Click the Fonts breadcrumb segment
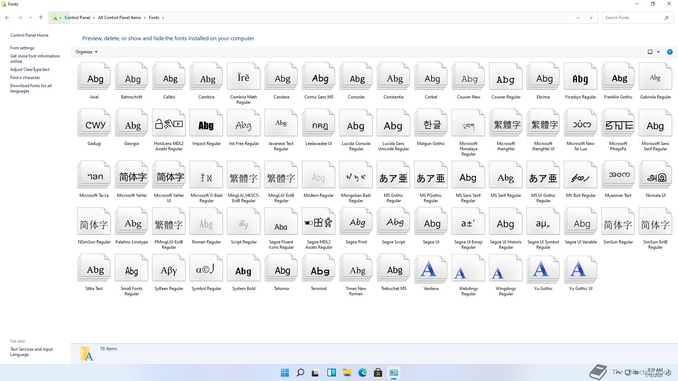 [154, 18]
